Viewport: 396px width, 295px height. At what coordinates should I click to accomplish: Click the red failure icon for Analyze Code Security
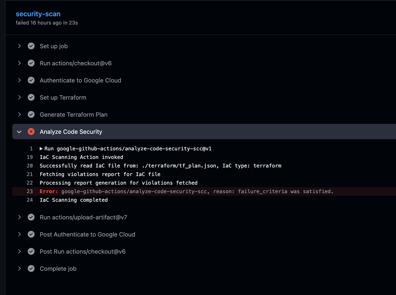(31, 132)
